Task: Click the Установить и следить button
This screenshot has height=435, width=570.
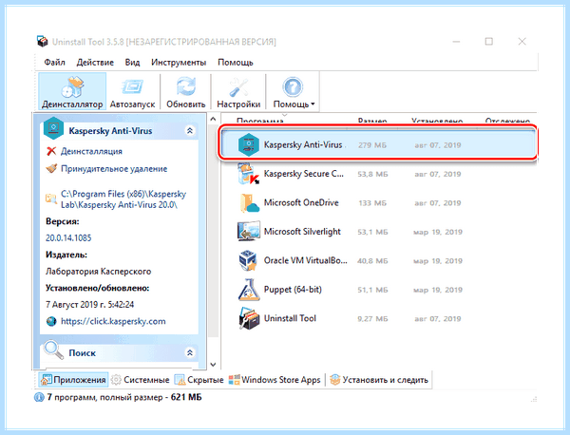Action: click(379, 380)
